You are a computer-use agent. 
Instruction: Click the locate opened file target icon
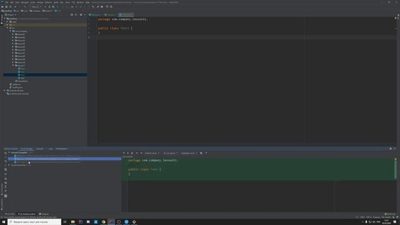(x=72, y=15)
